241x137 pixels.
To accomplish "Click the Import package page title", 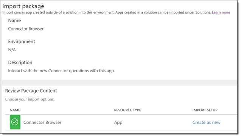I will tap(23, 6).
